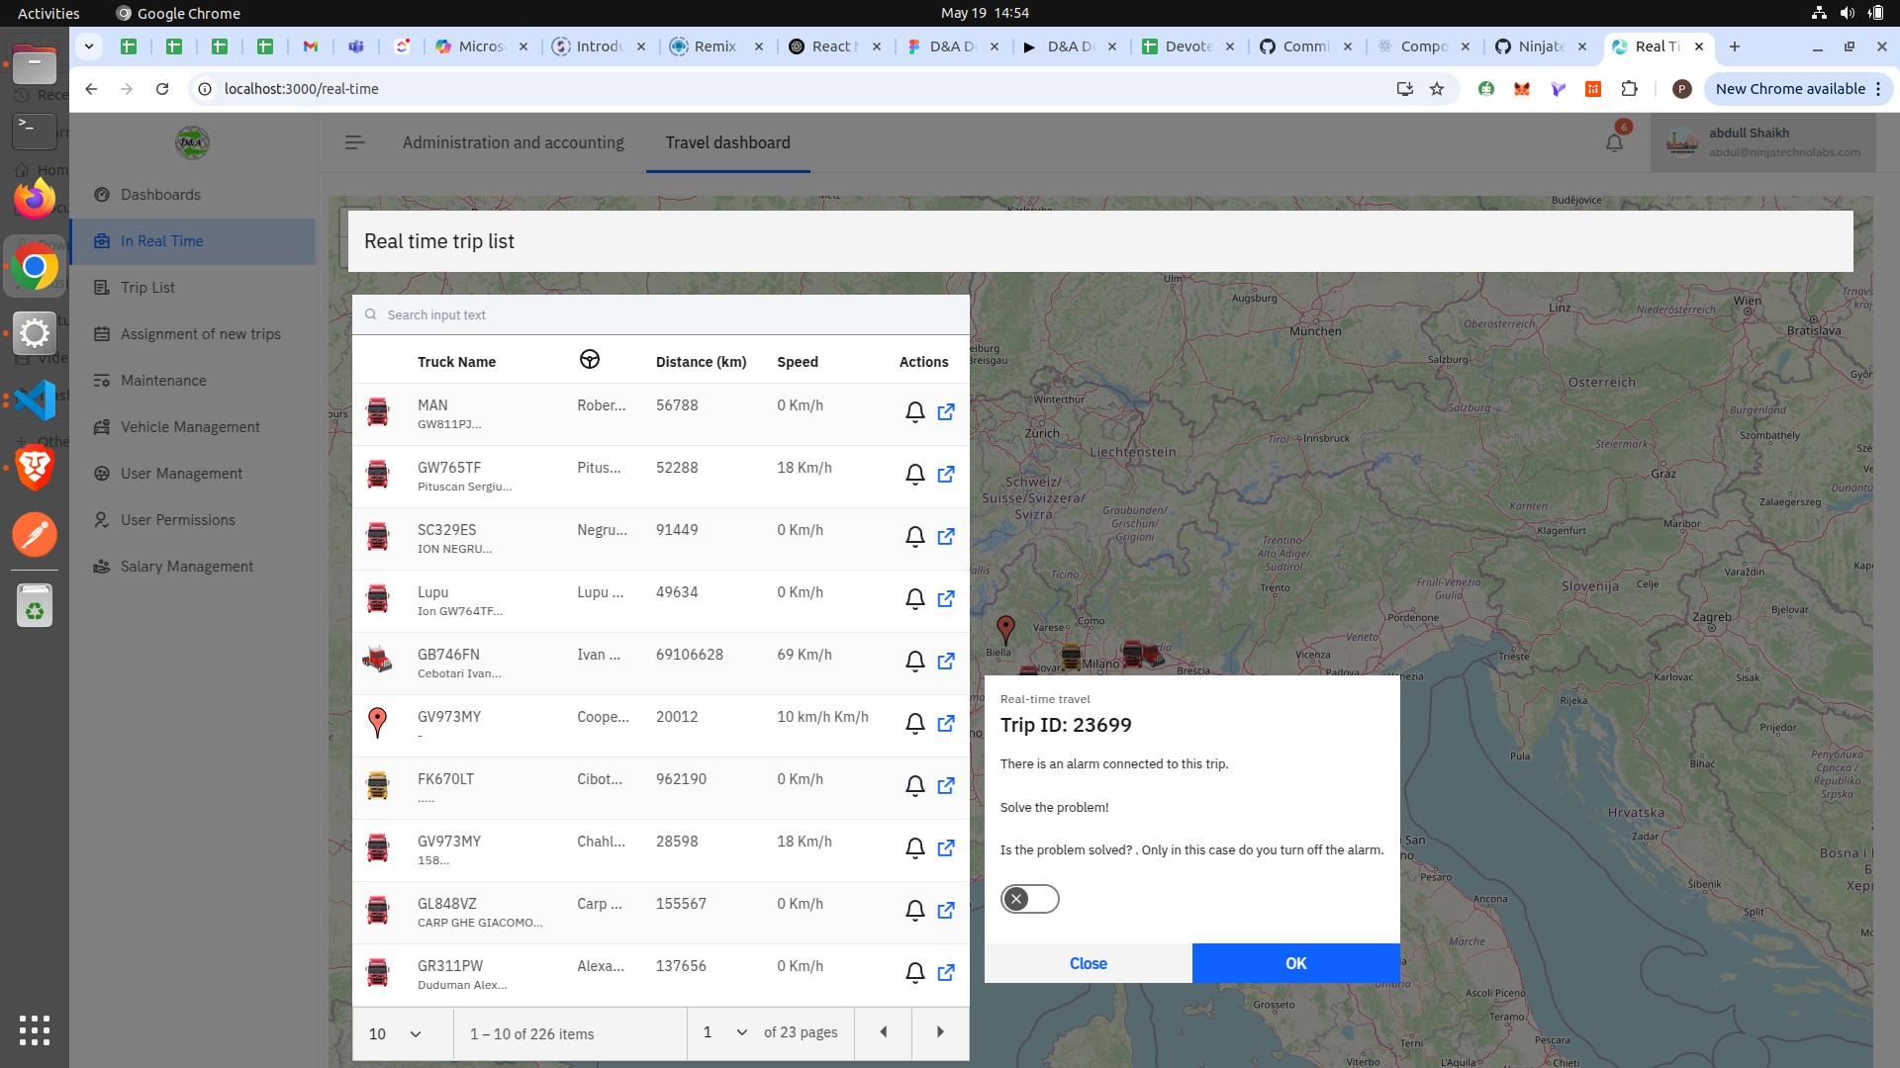This screenshot has height=1068, width=1900.
Task: Click the alarm bell for GB746FN row
Action: (x=914, y=662)
